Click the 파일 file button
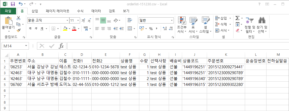 pyautogui.click(x=8, y=11)
